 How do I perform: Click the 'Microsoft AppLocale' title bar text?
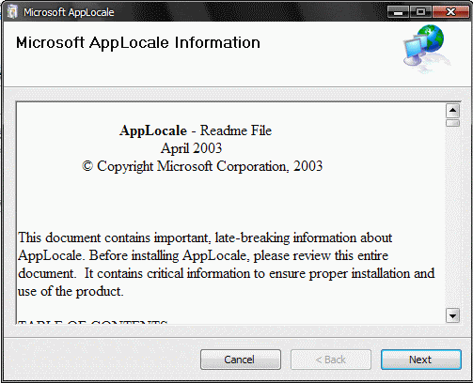tap(69, 12)
